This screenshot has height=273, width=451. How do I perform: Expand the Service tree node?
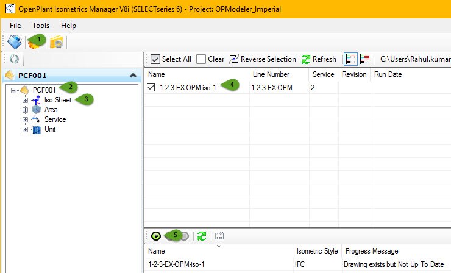pos(26,119)
